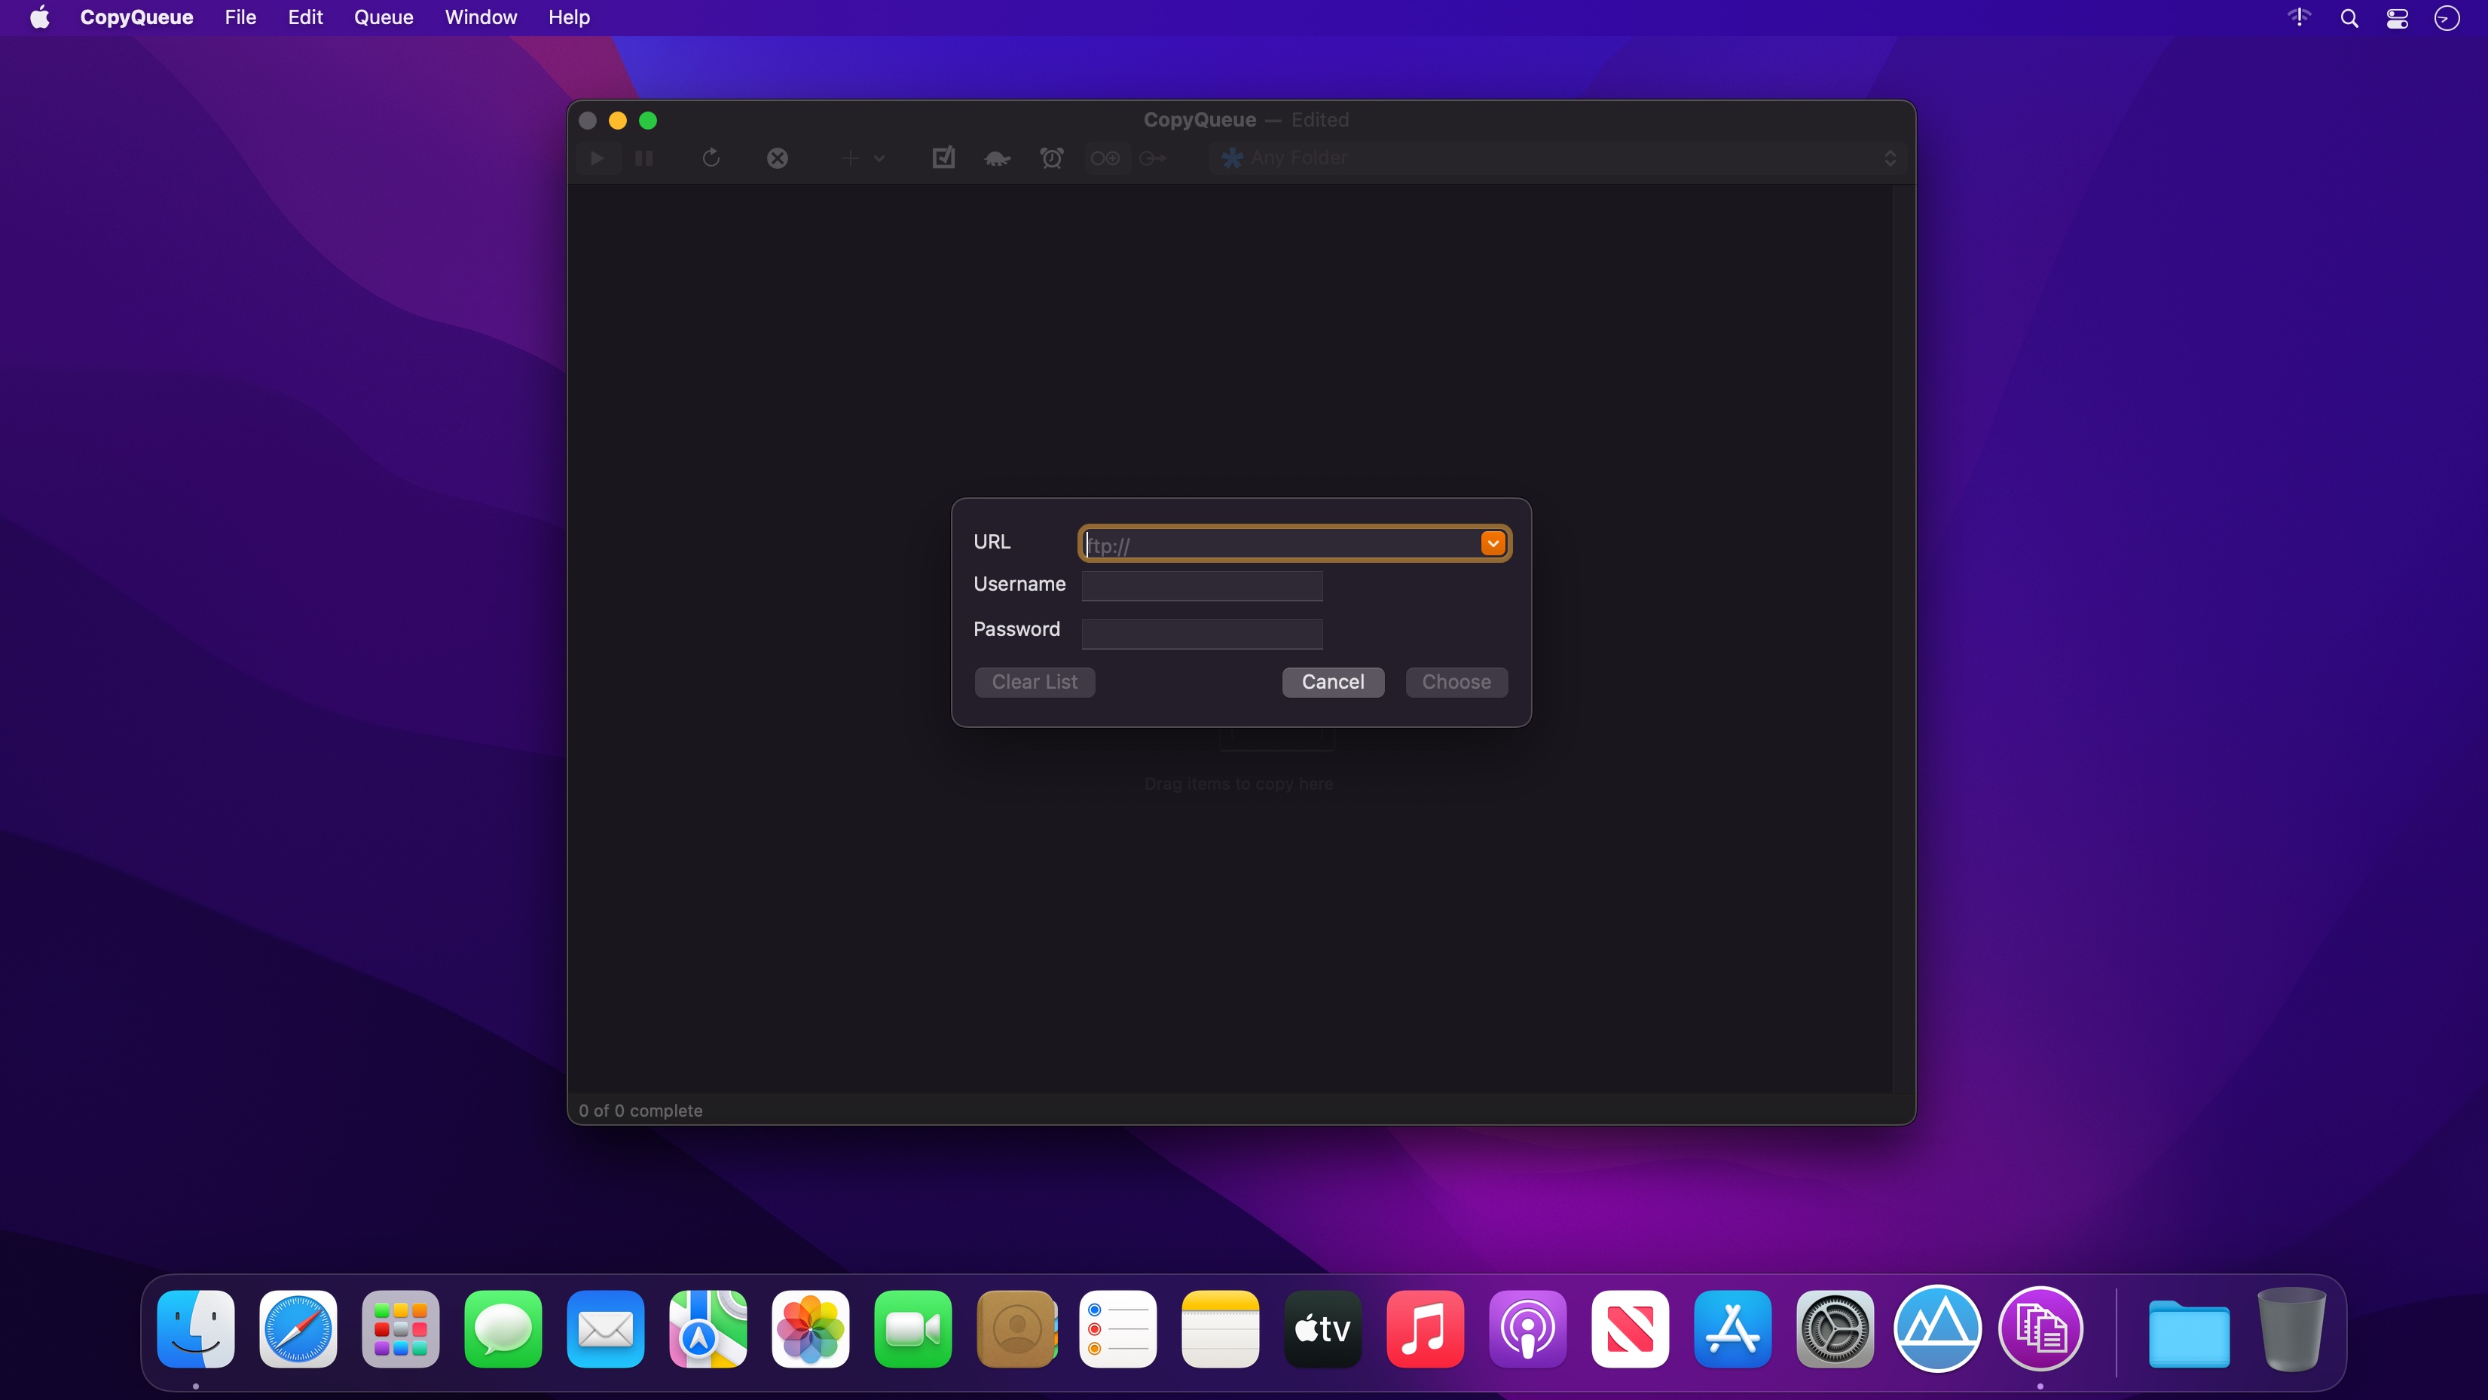Expand the chevron beside the plus icon
2488x1400 pixels.
[x=879, y=158]
